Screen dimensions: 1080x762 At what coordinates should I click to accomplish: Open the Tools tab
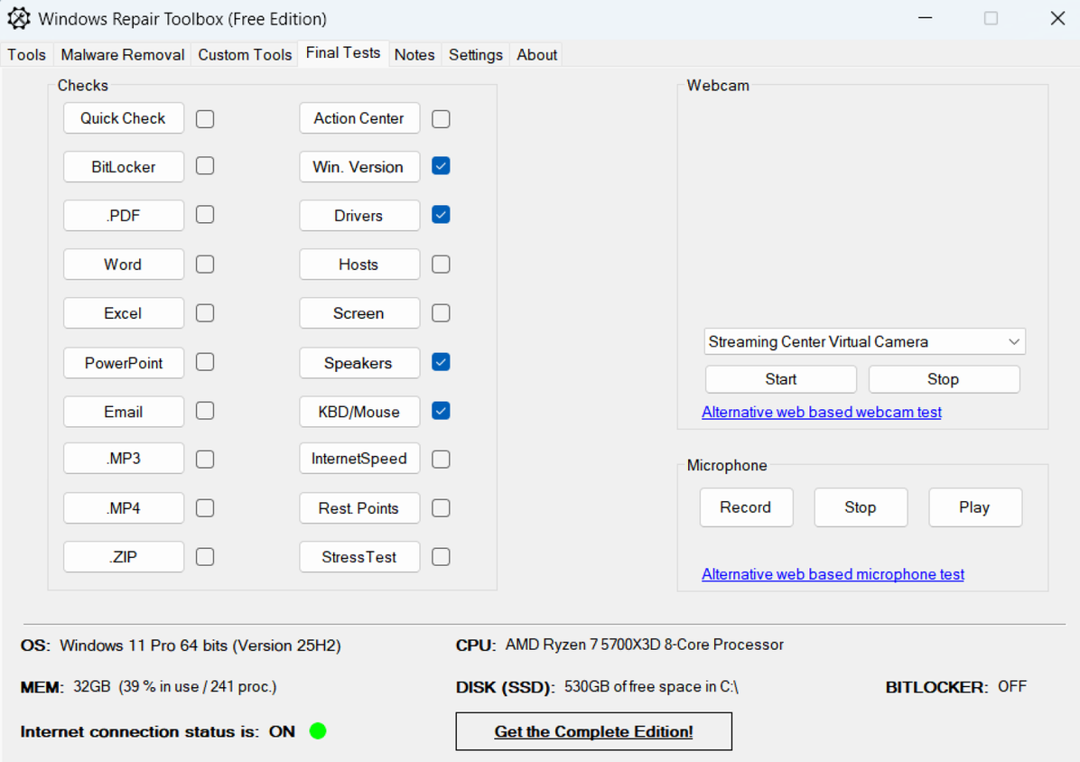[27, 54]
